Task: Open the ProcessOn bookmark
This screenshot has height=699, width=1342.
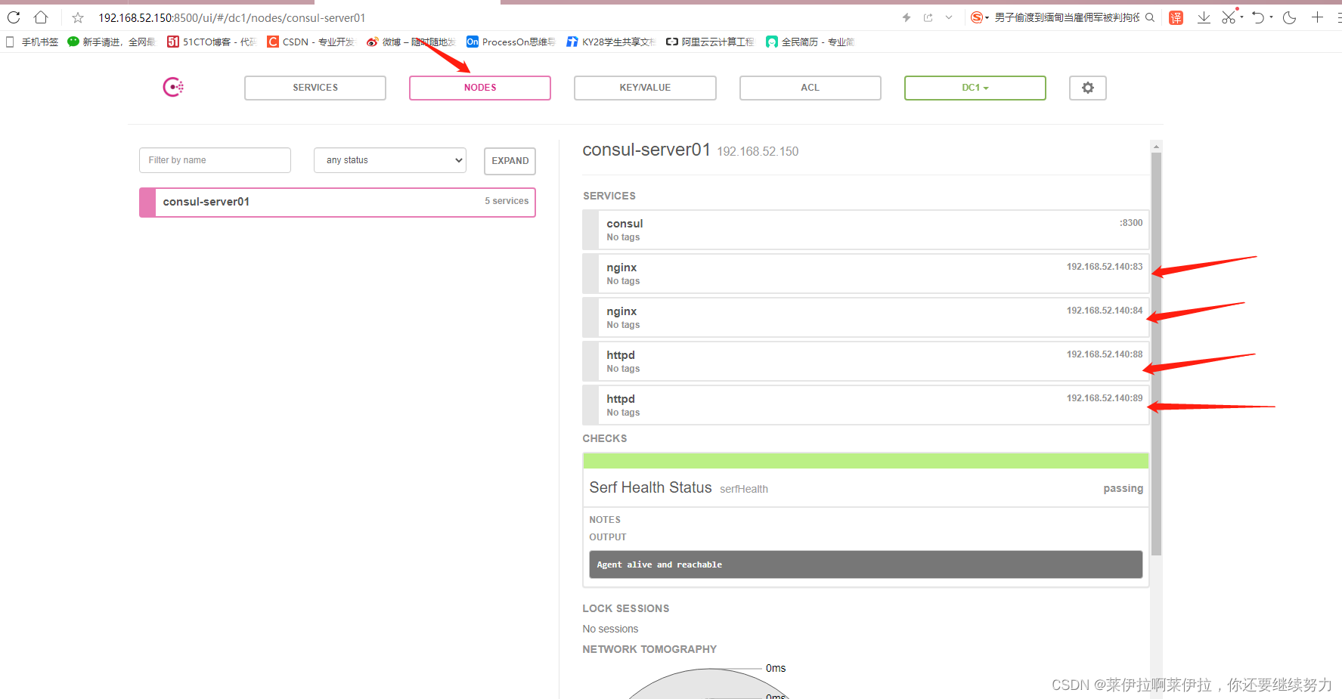Action: (511, 42)
